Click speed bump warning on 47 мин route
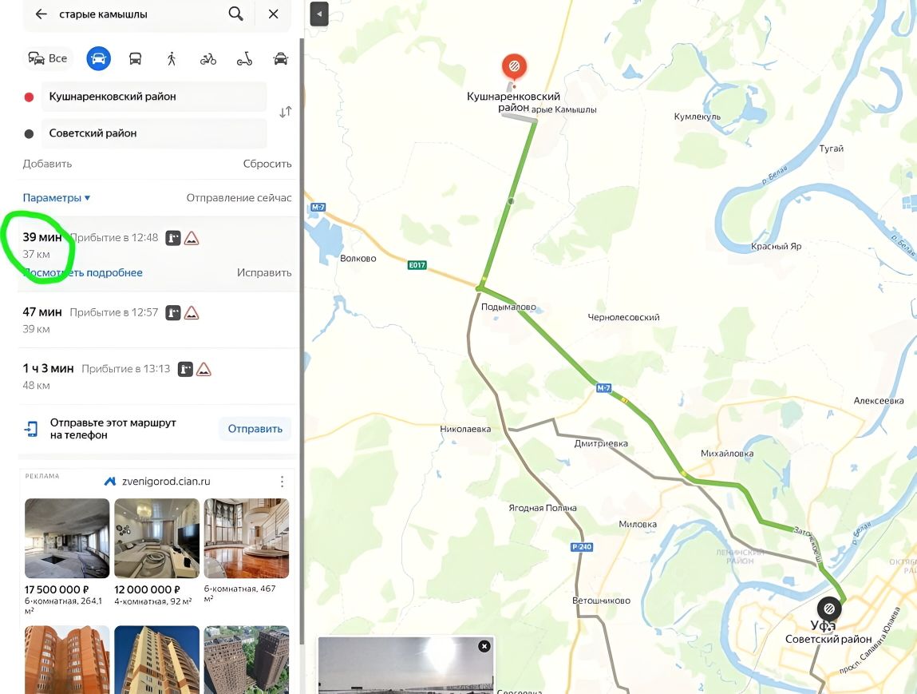Screen dimensions: 917x694 pos(192,313)
